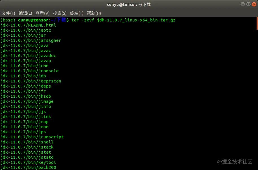Image resolution: width=258 pixels, height=170 pixels.
Task: Click the terminal vertical scrollbar thumb
Action: [x=257, y=23]
